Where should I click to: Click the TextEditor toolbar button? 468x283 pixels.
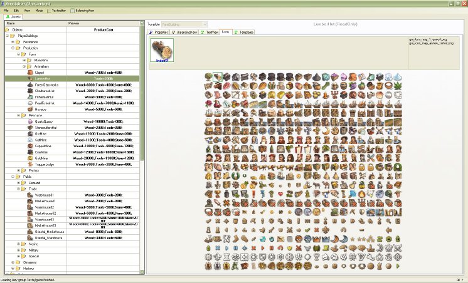click(56, 11)
